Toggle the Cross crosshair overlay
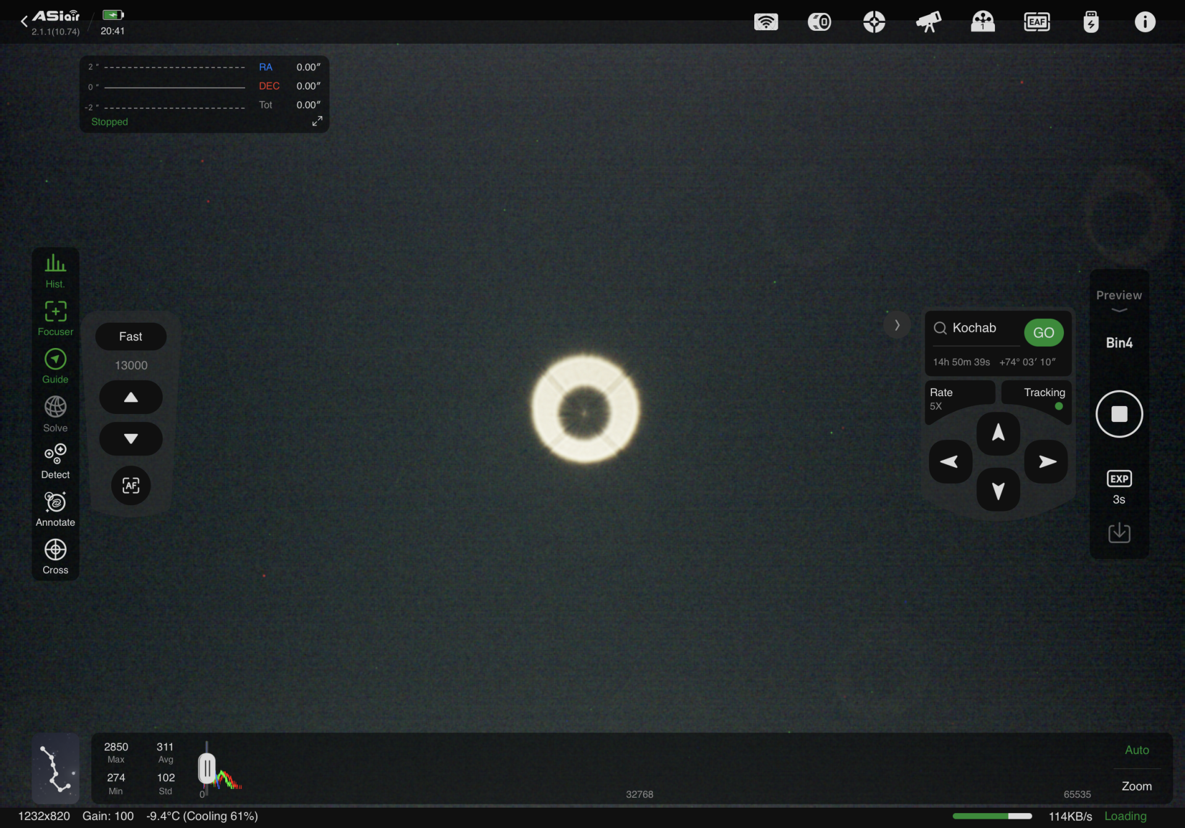The height and width of the screenshot is (828, 1185). click(x=55, y=557)
